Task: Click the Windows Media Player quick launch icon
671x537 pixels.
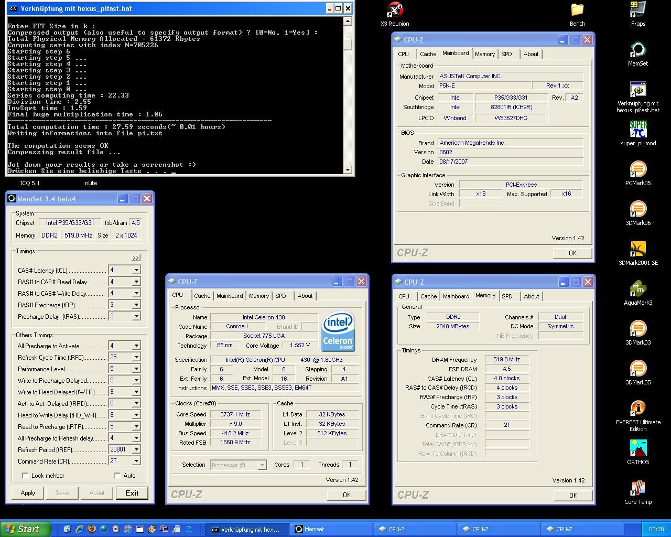Action: (116, 529)
